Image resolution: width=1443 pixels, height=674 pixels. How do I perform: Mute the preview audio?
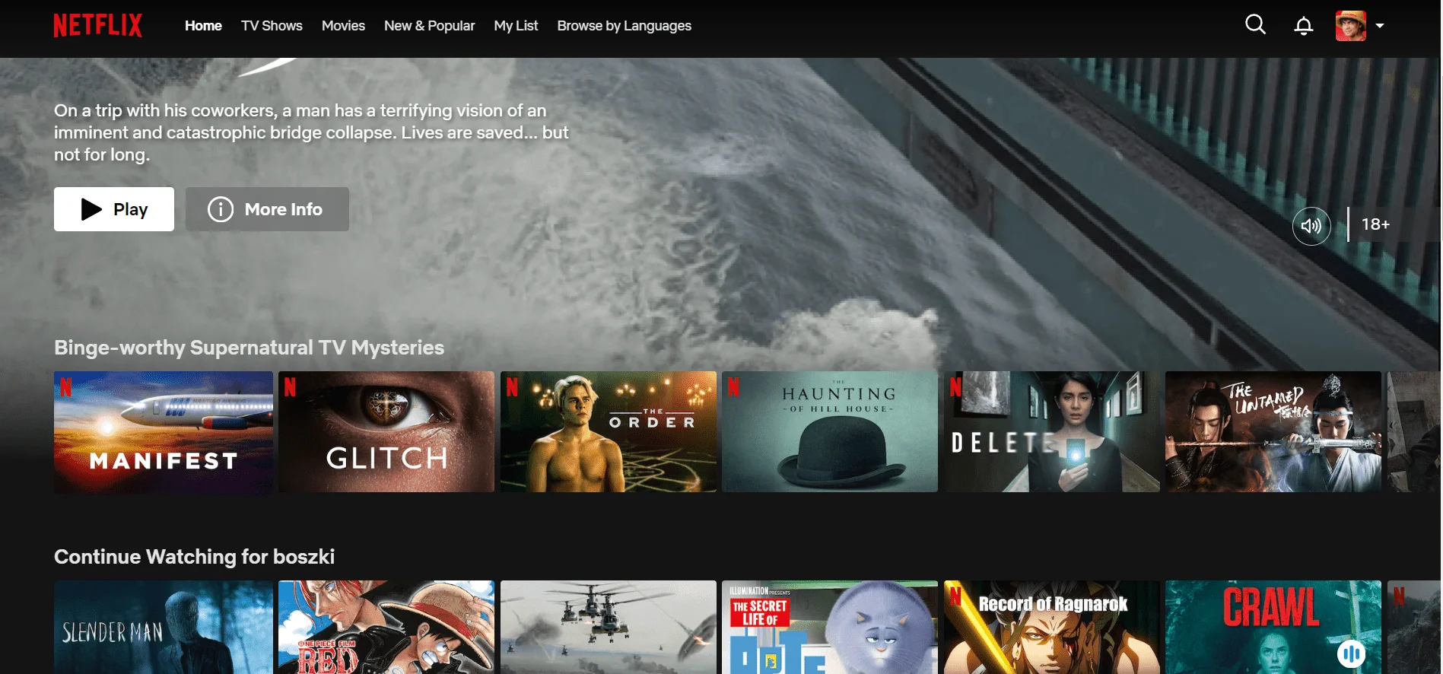click(x=1311, y=226)
